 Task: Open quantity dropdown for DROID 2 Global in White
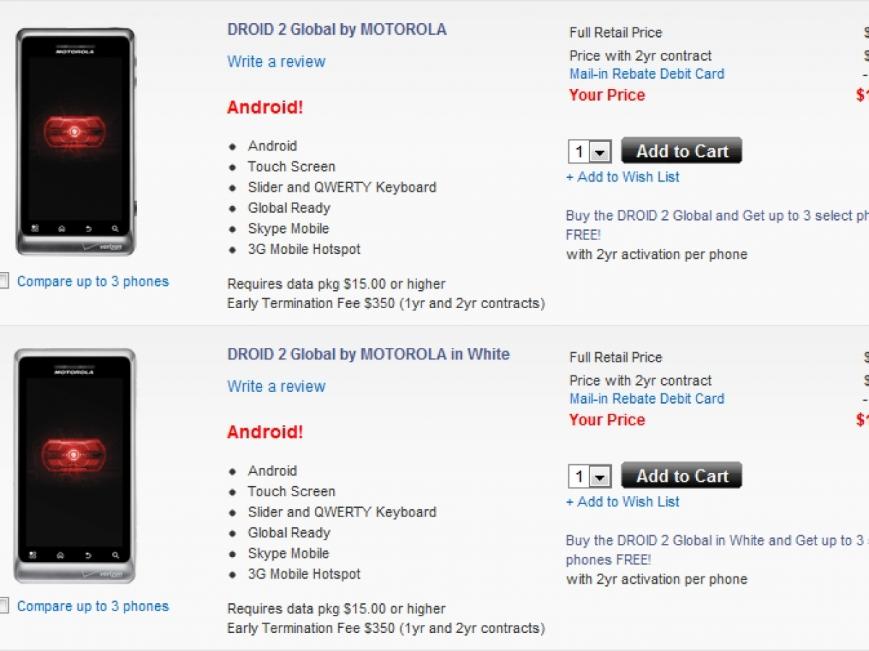[590, 477]
